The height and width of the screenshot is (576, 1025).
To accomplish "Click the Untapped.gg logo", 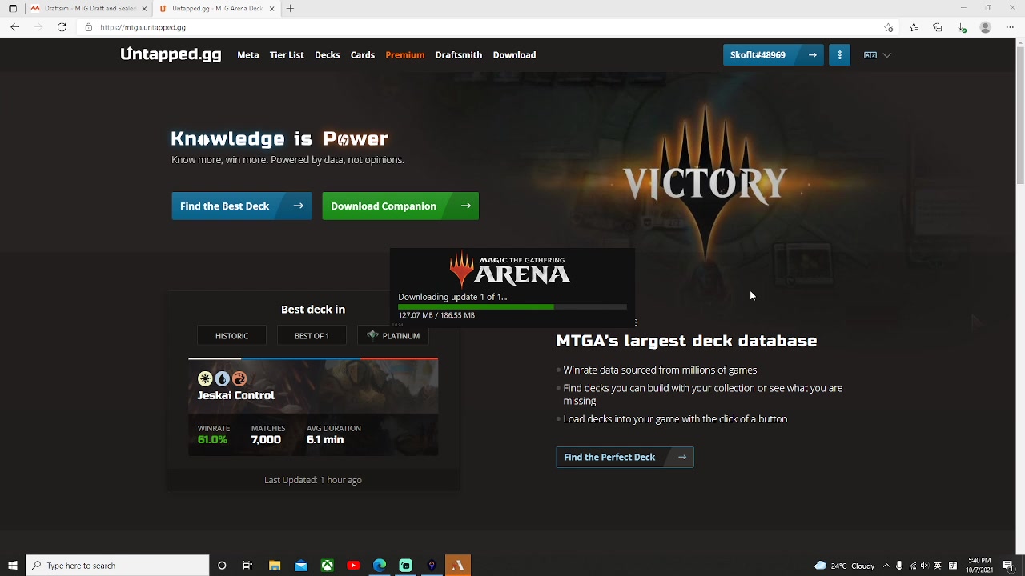I will click(x=171, y=54).
